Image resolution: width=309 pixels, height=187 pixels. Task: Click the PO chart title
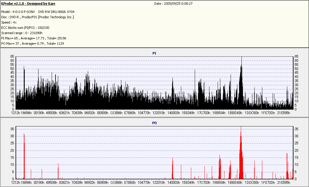click(154, 123)
